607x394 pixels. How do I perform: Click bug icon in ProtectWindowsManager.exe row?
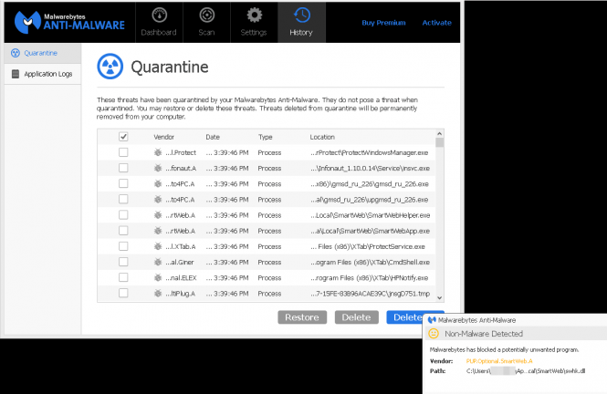(x=158, y=152)
